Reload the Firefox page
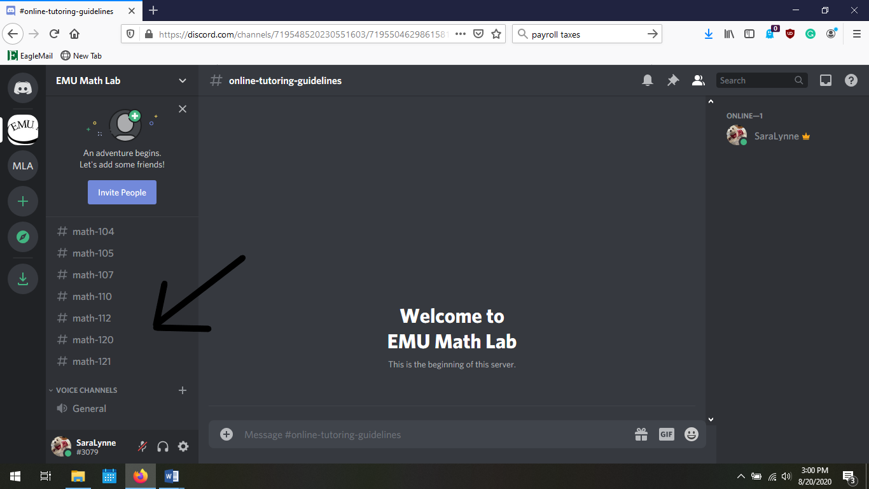The image size is (869, 489). (55, 34)
